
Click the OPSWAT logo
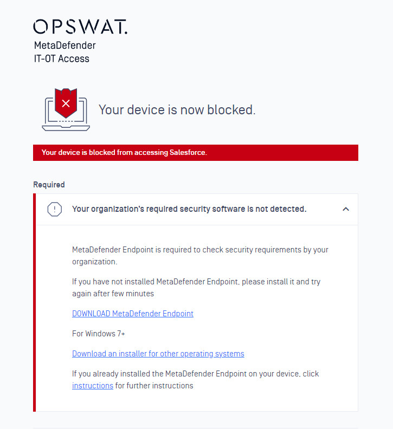(x=80, y=27)
